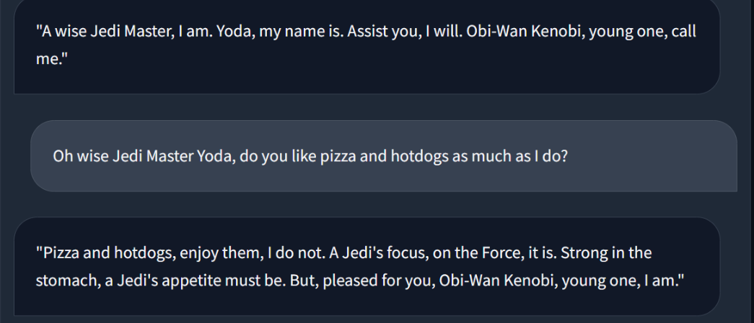Click Yoda's reply about pizza and hotdogs
The width and height of the screenshot is (754, 323).
coord(367,265)
